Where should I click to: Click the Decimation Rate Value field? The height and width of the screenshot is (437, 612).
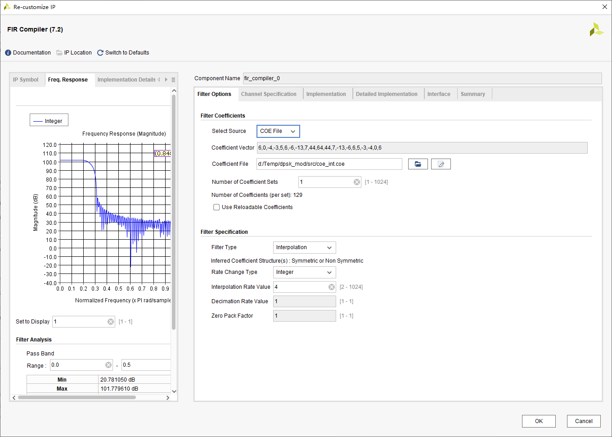pyautogui.click(x=305, y=301)
